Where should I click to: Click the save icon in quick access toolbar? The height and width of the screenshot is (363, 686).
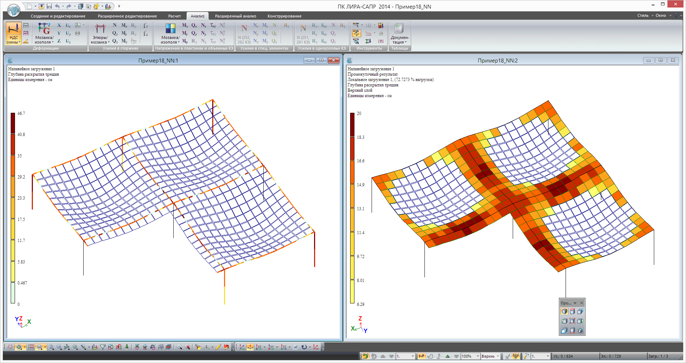49,6
